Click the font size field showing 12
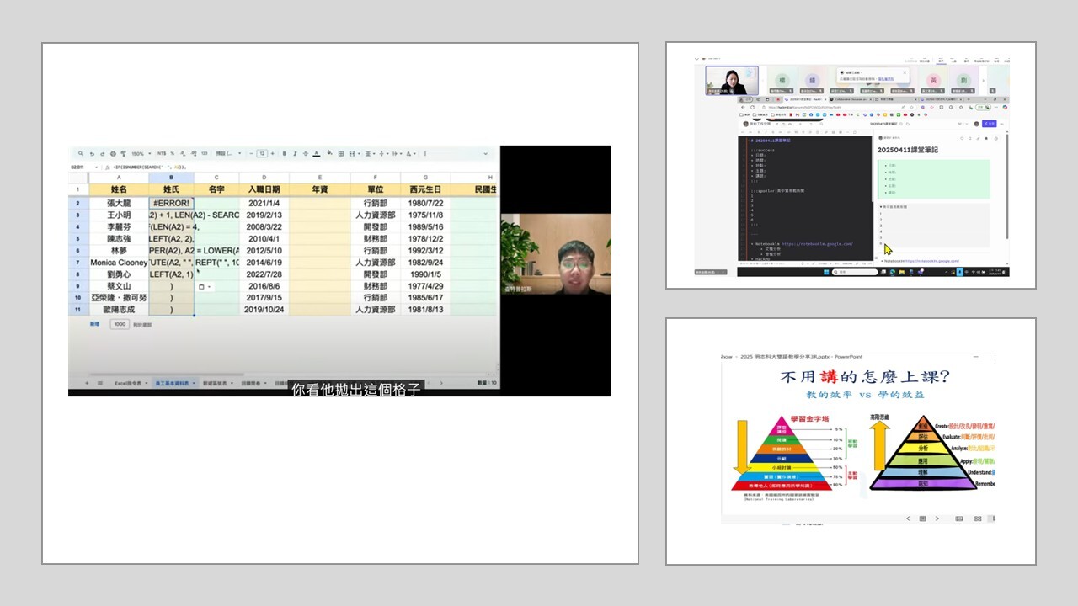Screen dimensions: 1078x606 tap(262, 154)
